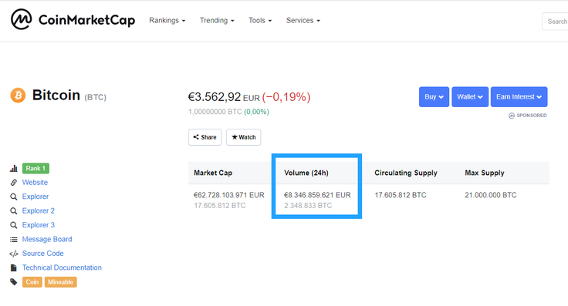Viewport: 568px width, 306px height.
Task: Click the CoinMarketCap logo icon
Action: click(22, 19)
